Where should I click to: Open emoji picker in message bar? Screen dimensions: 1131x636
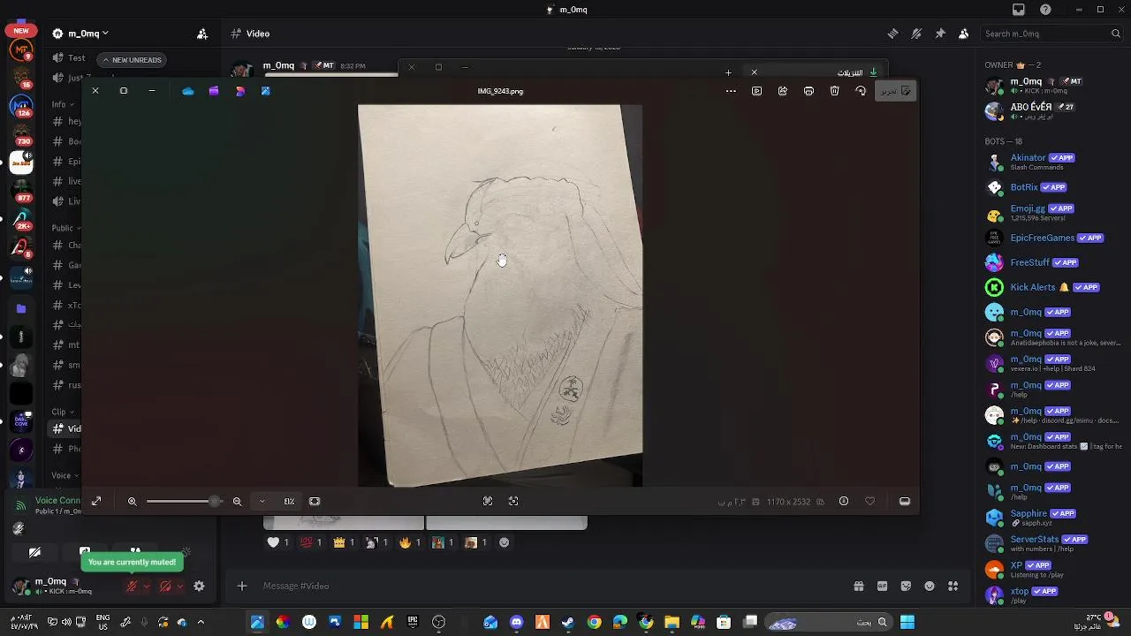(930, 586)
